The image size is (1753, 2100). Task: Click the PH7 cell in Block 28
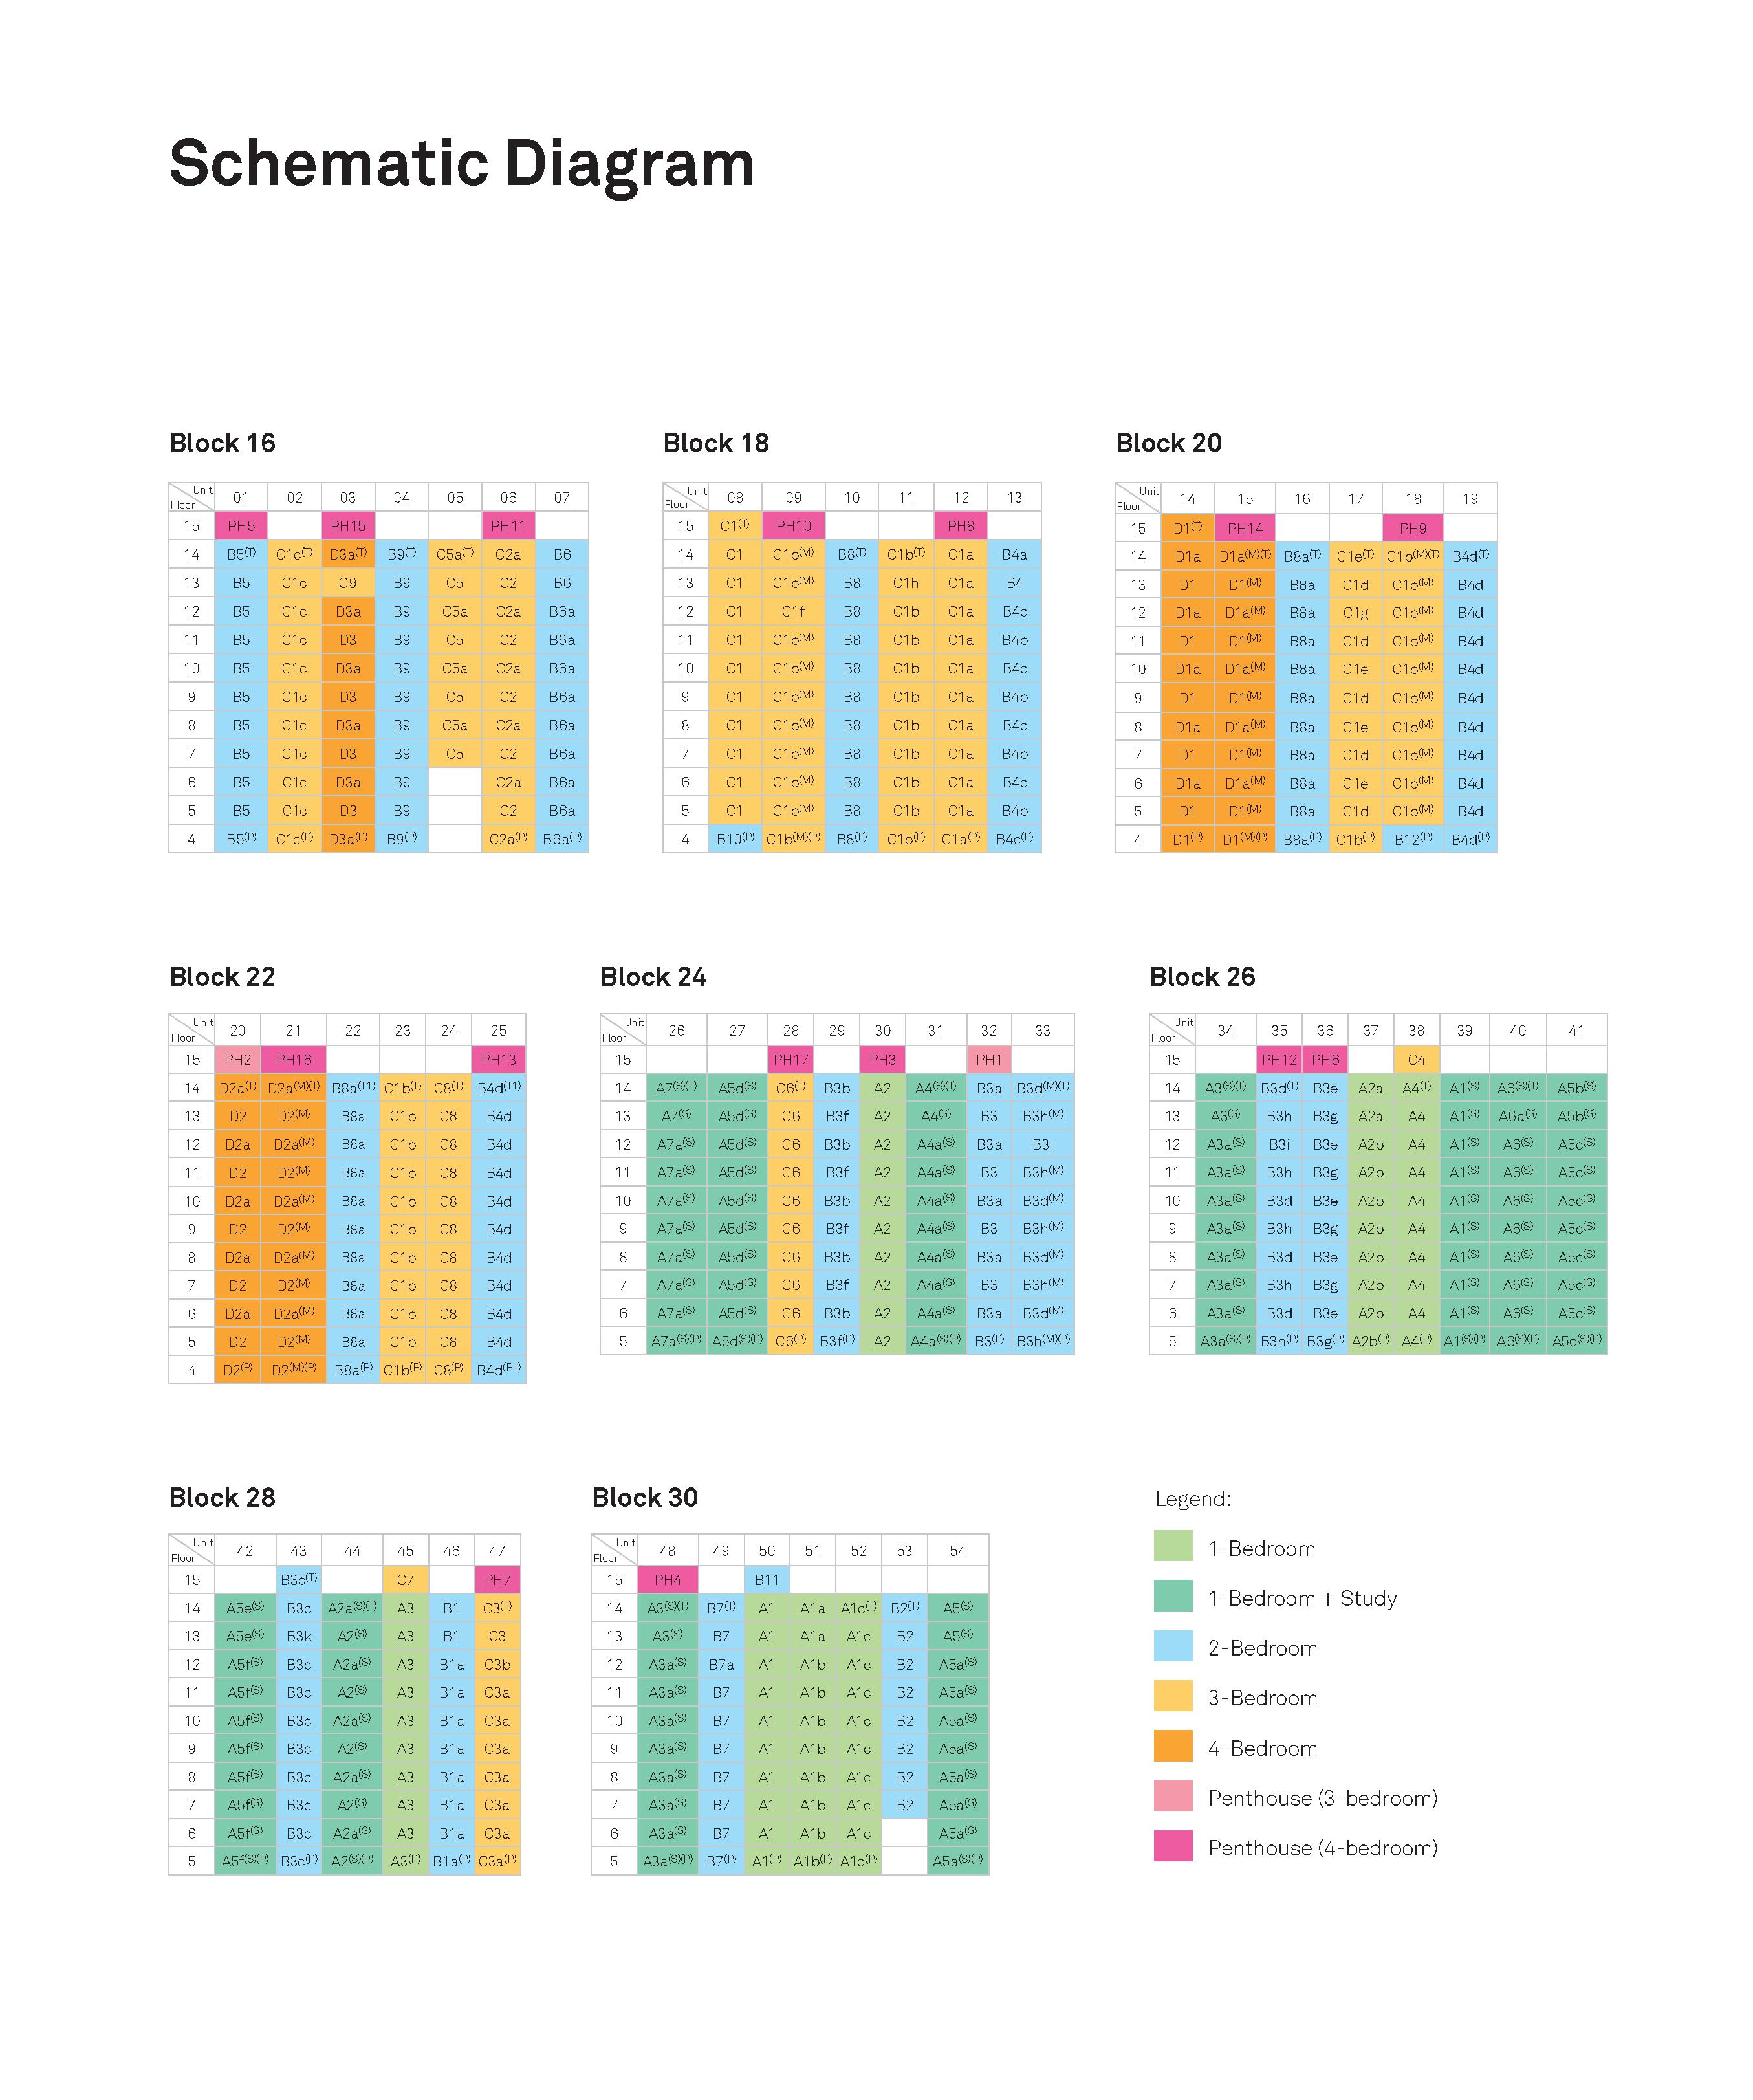point(497,1580)
